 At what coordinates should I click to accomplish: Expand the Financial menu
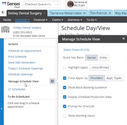(41, 20)
